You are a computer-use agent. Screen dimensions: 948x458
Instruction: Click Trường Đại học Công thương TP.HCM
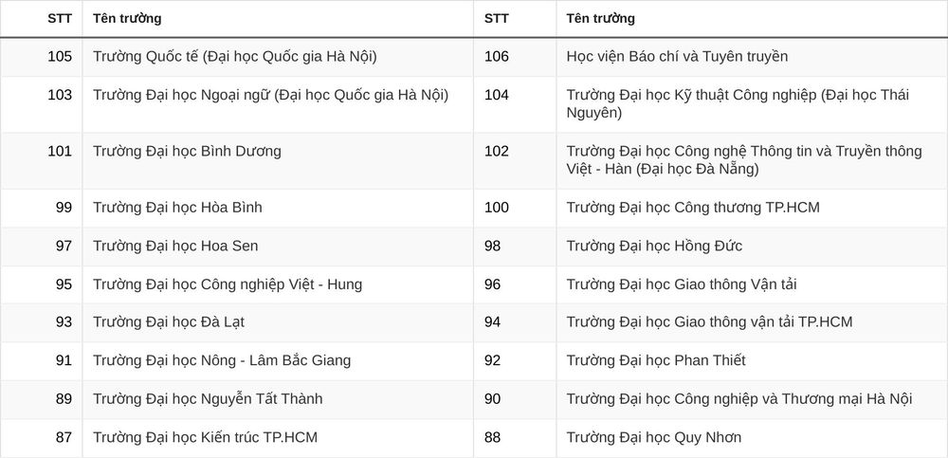[693, 208]
